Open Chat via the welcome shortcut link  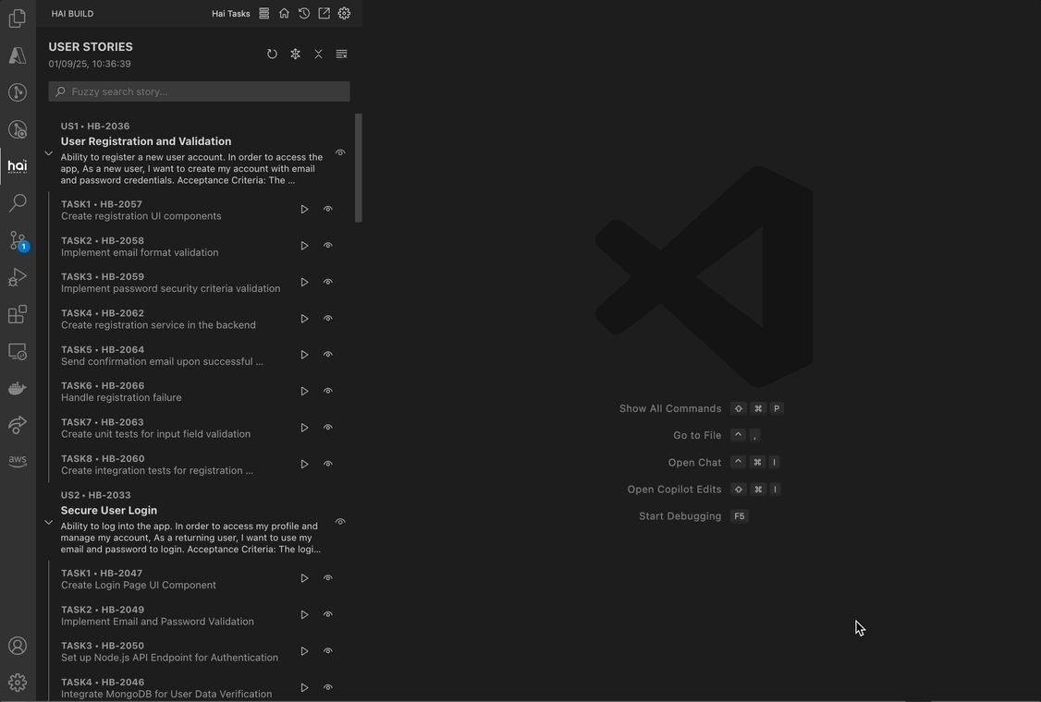(x=694, y=462)
